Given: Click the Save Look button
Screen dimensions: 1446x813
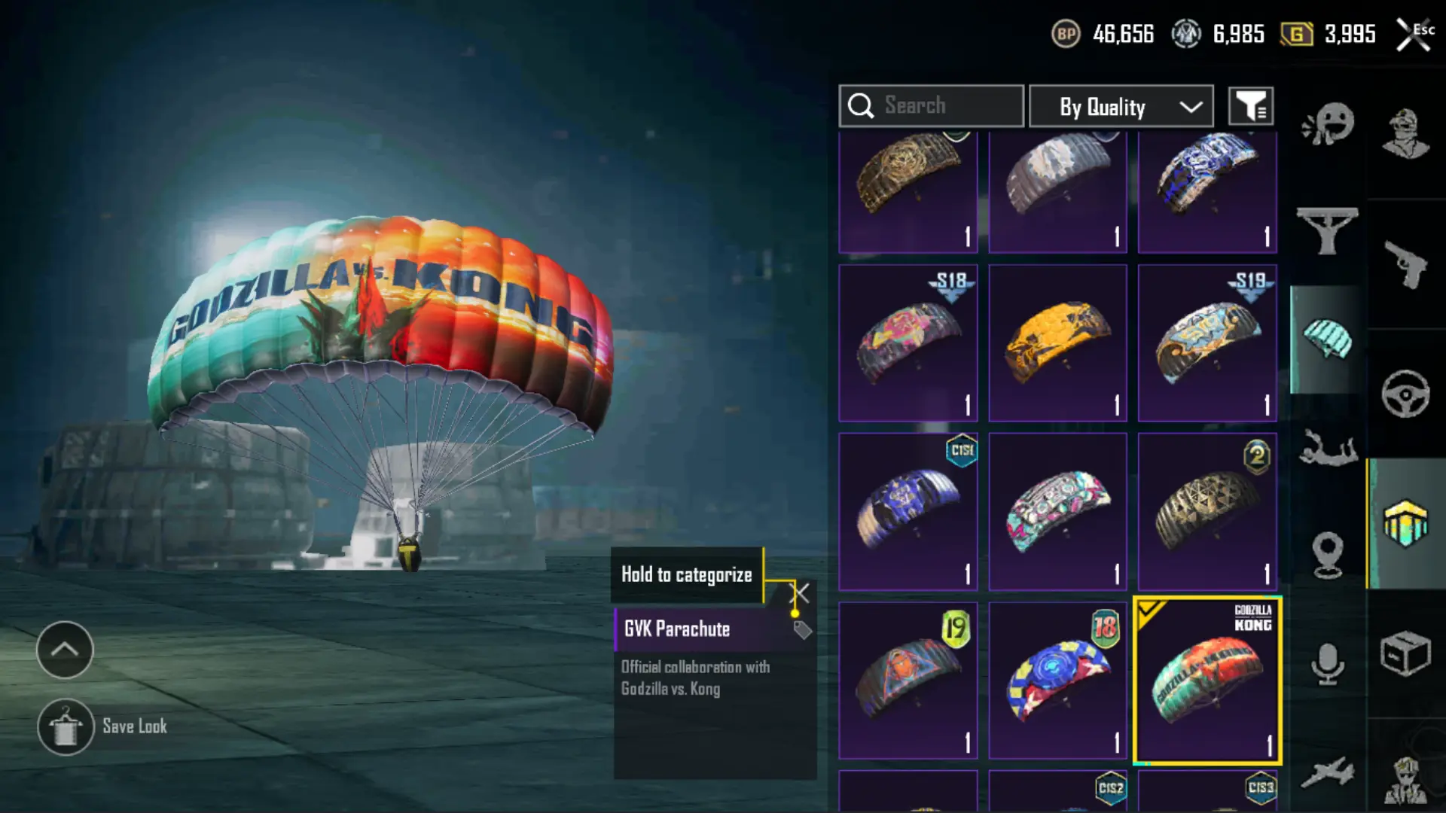Looking at the screenshot, I should coord(103,727).
